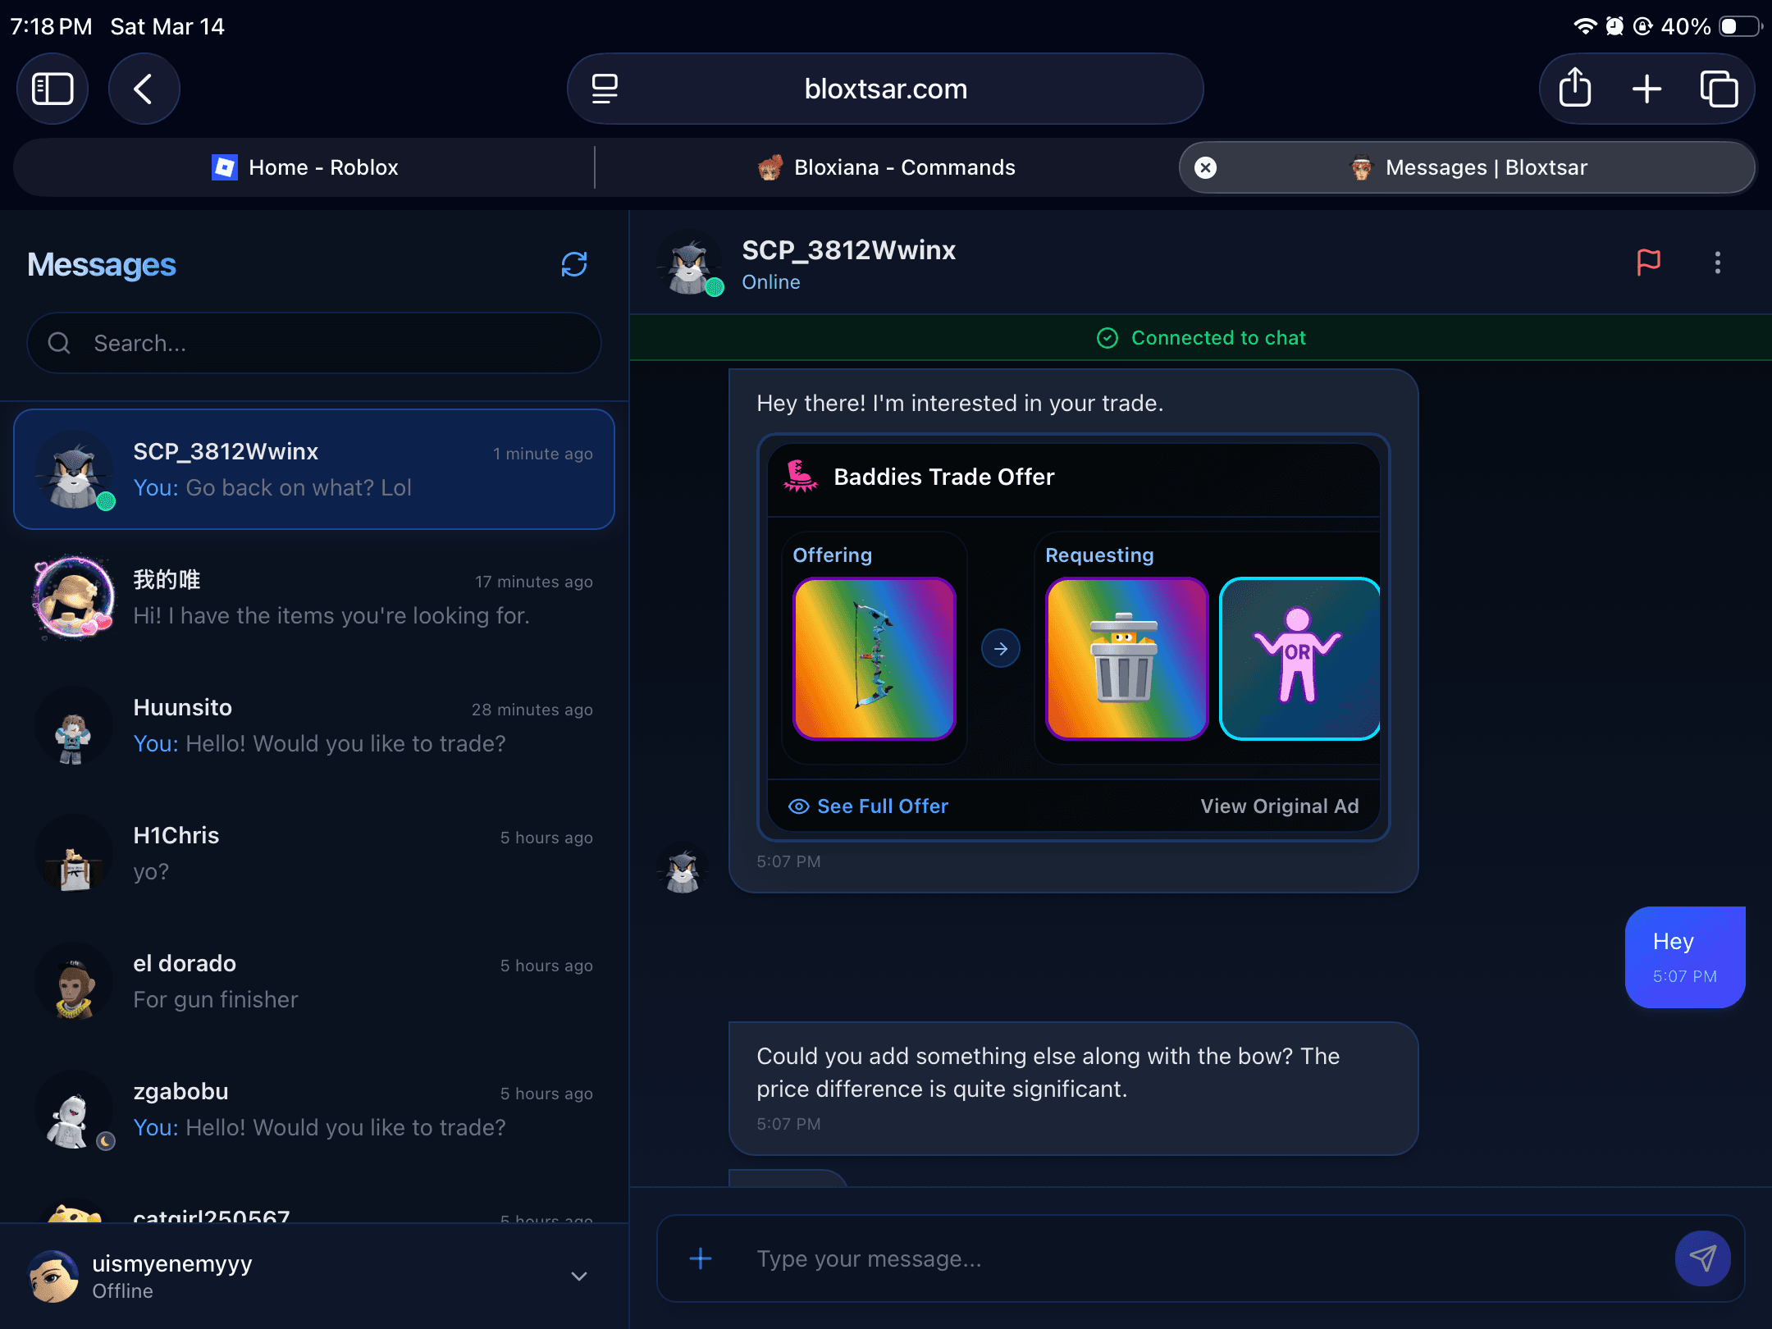This screenshot has width=1772, height=1329.
Task: Click the Huunsito avatar
Action: [x=75, y=725]
